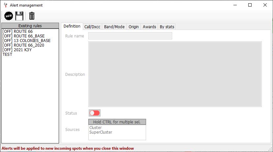This screenshot has width=273, height=152.
Task: Delete rule with trash can icon
Action: point(32,16)
